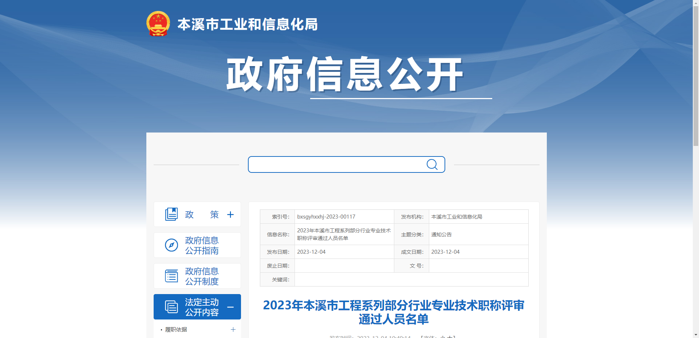The image size is (699, 338).
Task: Click the scrollbar up arrow
Action: [696, 3]
